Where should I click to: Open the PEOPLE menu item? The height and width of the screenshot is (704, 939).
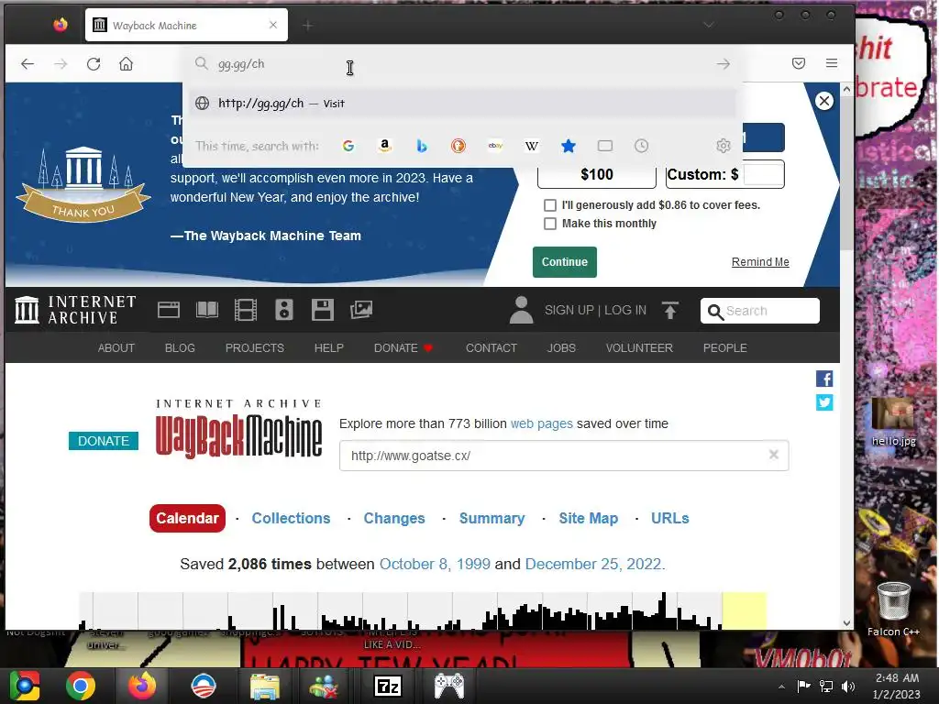coord(724,347)
